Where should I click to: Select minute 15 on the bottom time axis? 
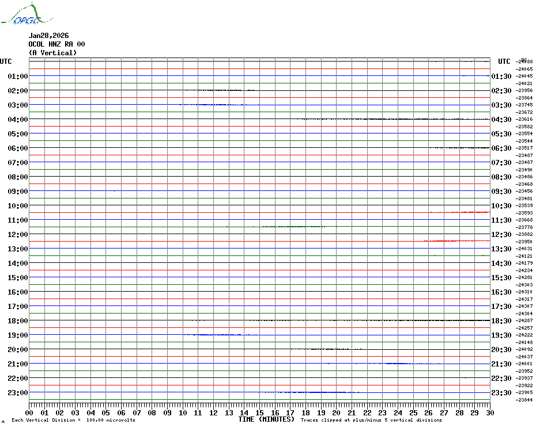tap(260, 412)
